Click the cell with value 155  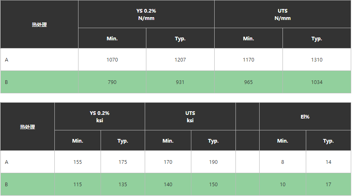[x=78, y=162]
